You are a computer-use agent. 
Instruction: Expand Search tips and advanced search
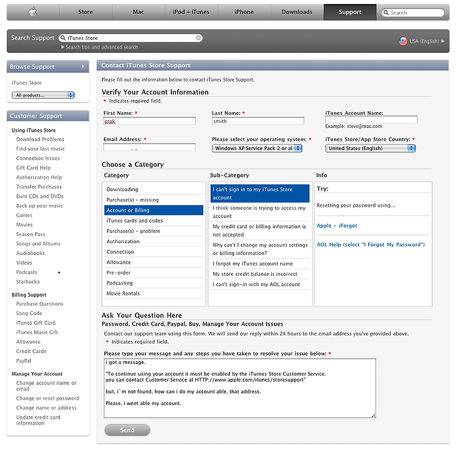coord(100,47)
